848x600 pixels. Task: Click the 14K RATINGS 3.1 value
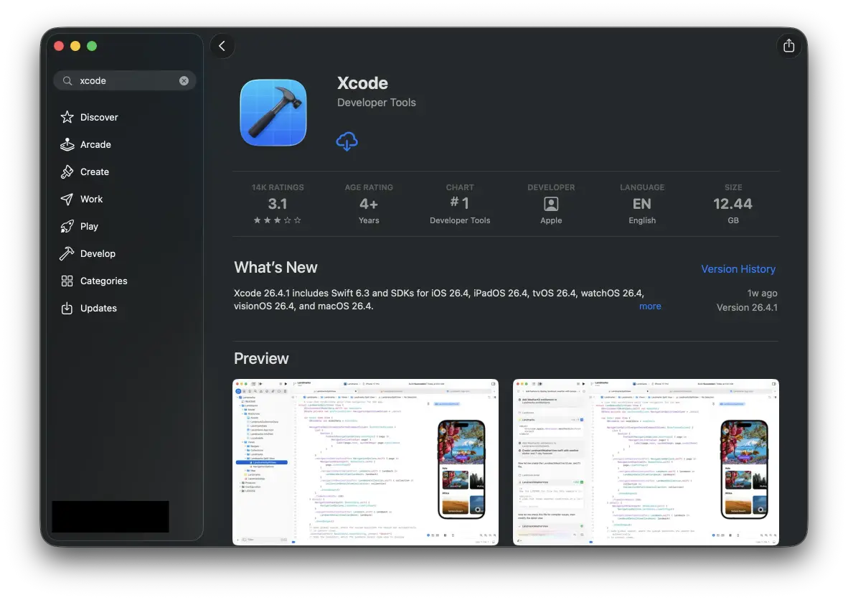click(278, 204)
